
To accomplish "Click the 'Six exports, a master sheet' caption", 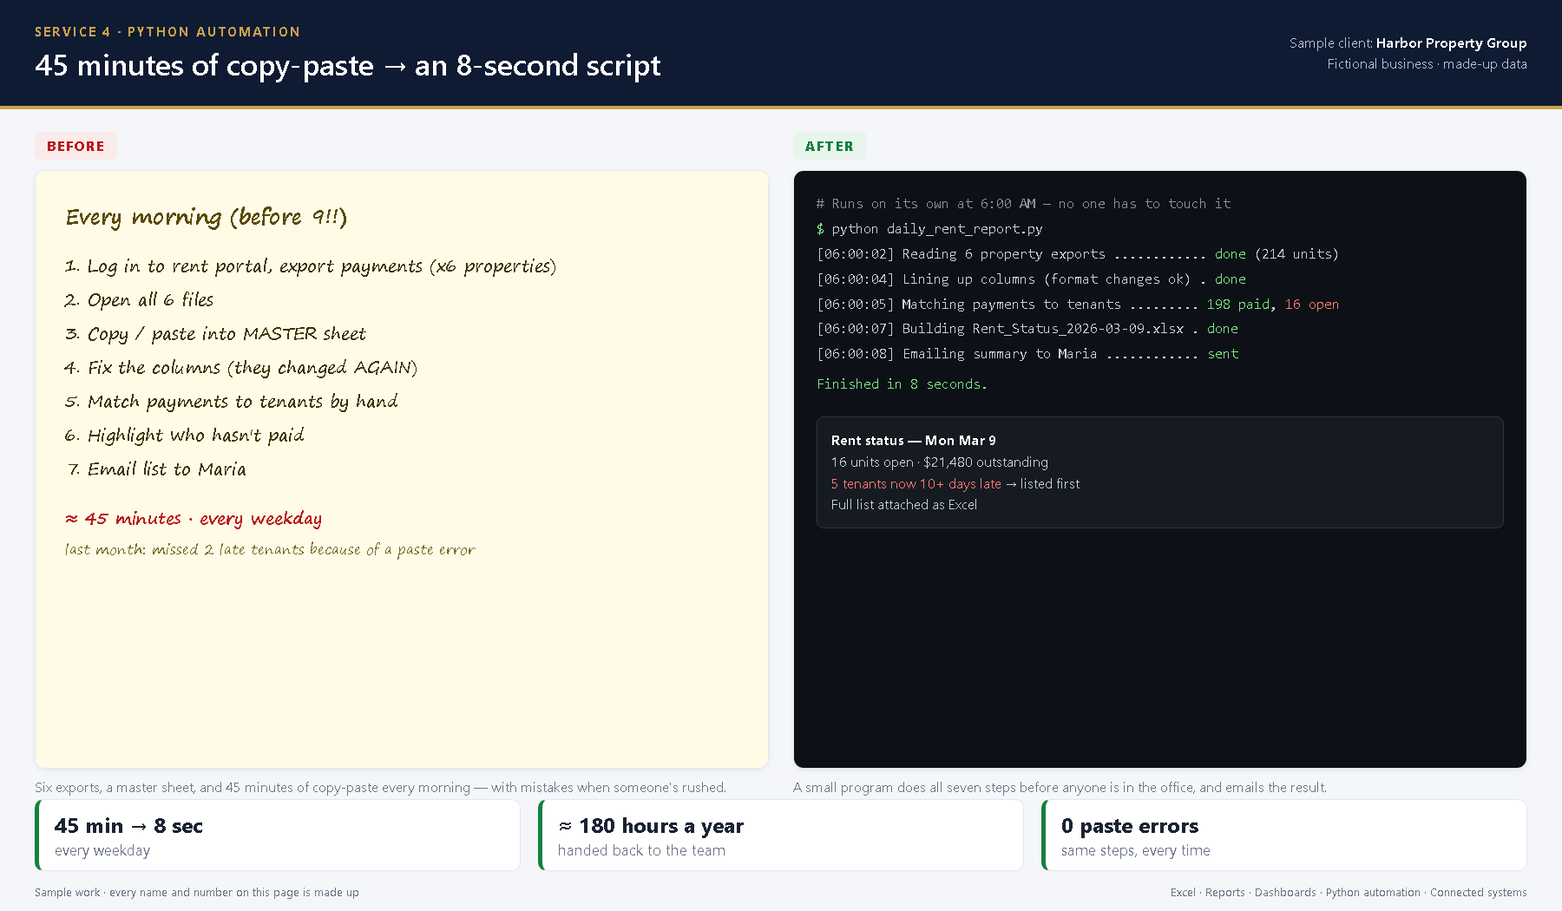I will [380, 788].
